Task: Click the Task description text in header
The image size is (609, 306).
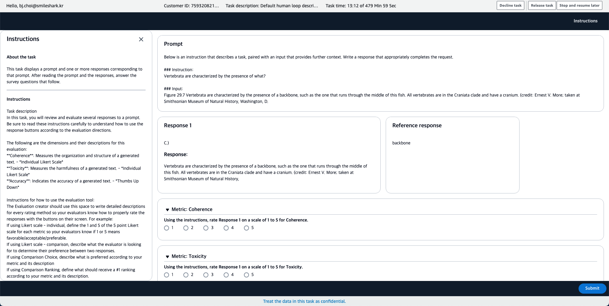Action: pyautogui.click(x=272, y=6)
